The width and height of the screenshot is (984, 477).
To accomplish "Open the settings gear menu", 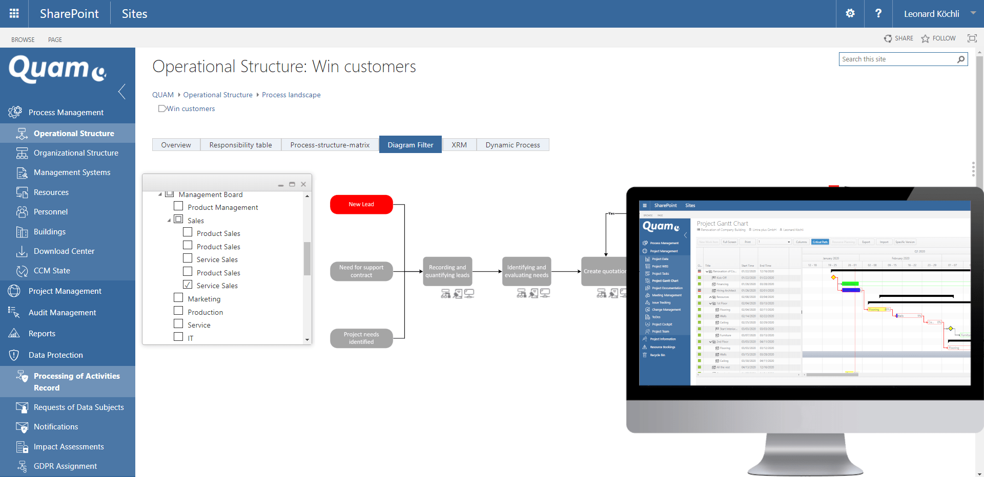I will [x=850, y=13].
